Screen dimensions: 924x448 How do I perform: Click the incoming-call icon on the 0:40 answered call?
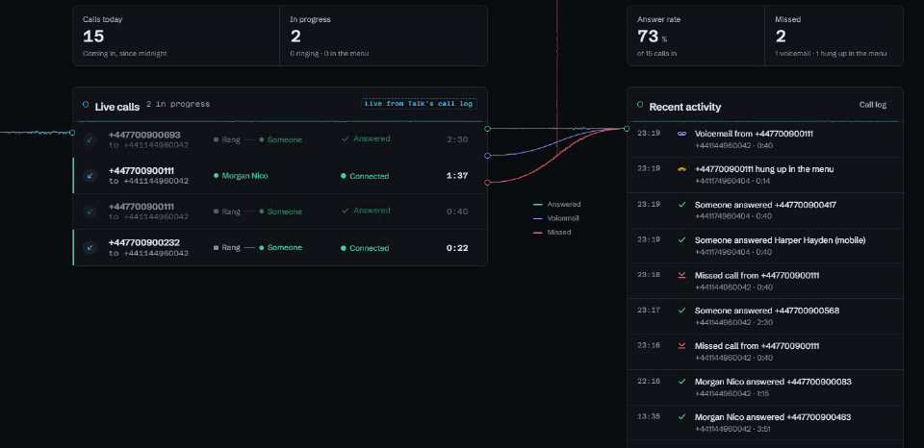90,212
